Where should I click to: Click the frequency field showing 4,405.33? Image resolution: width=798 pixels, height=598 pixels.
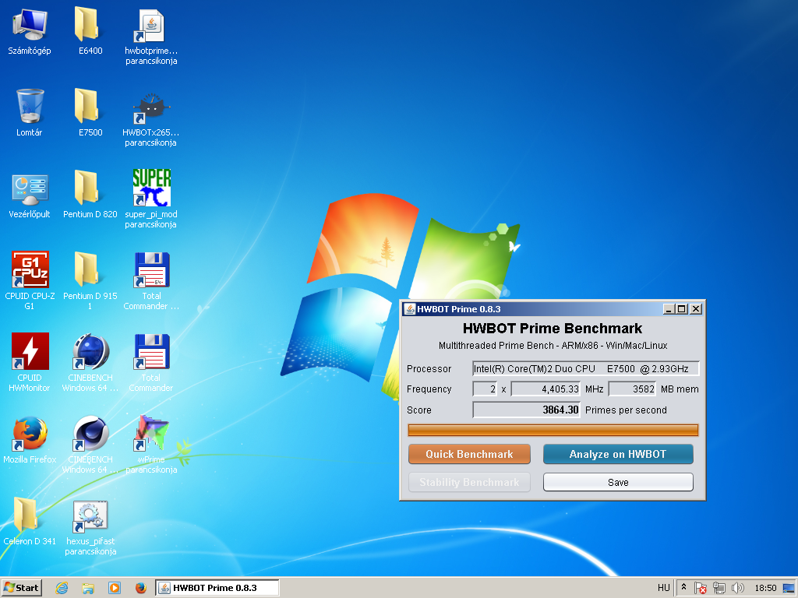[x=546, y=389]
